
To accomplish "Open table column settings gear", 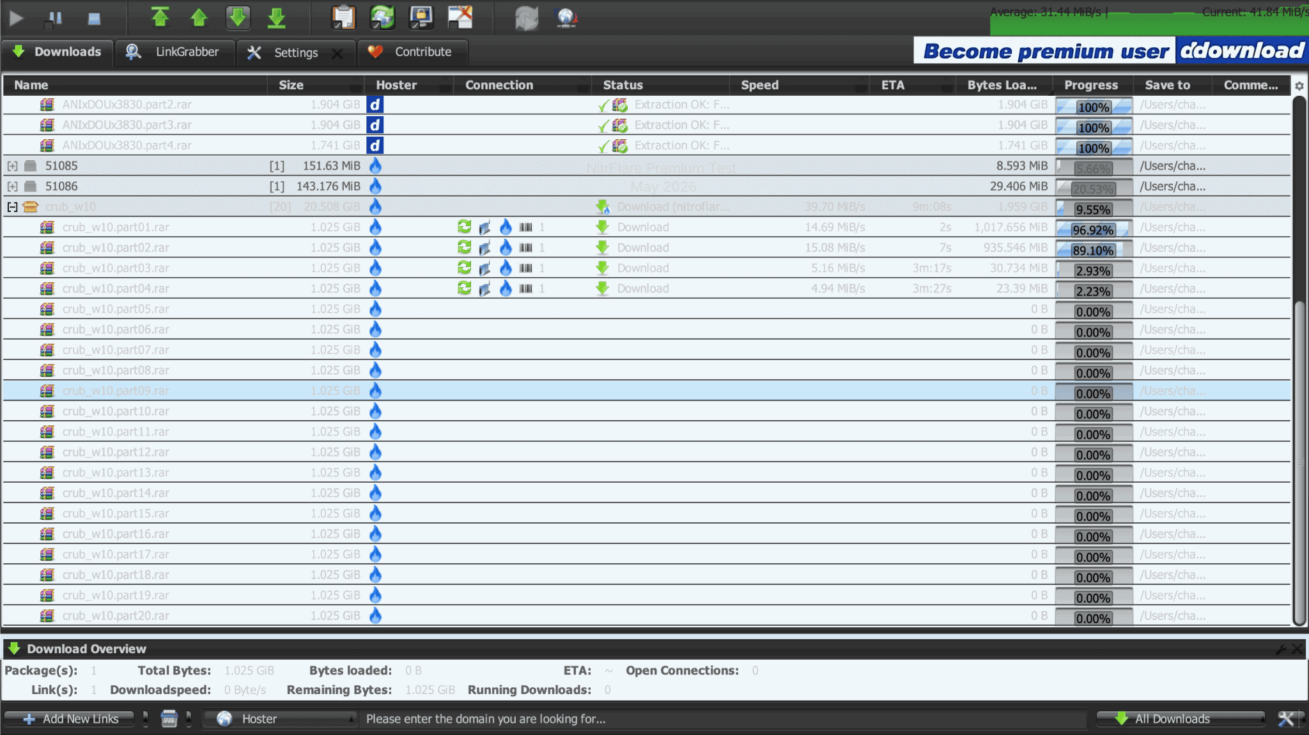I will pos(1299,86).
